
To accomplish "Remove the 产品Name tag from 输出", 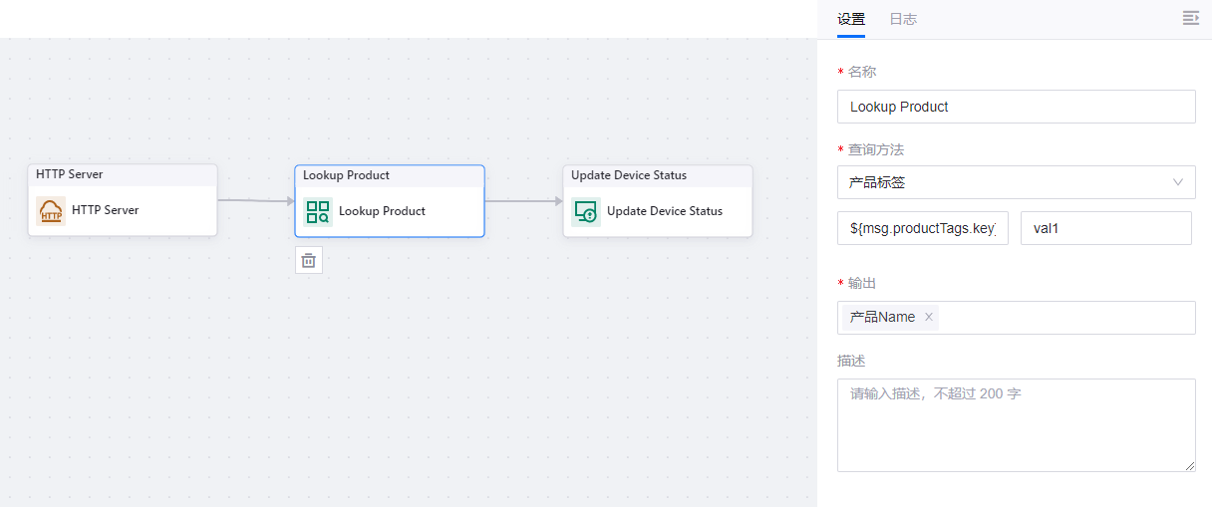I will pos(929,317).
